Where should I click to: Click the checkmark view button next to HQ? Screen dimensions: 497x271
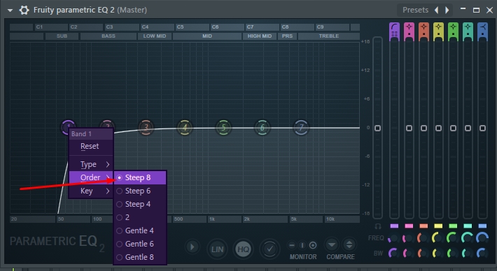point(269,249)
